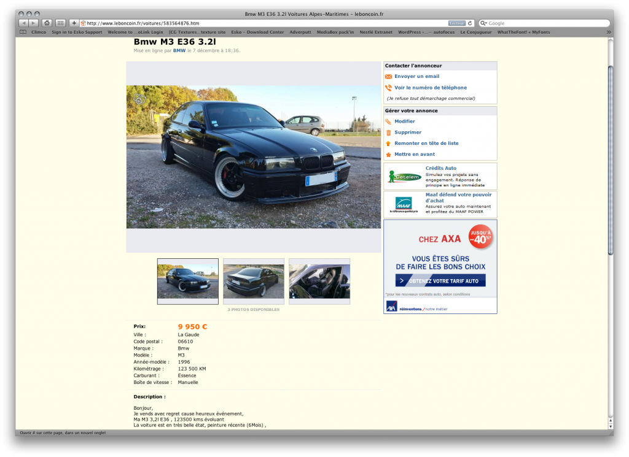
Task: Click the Safari back arrow button
Action: point(24,23)
